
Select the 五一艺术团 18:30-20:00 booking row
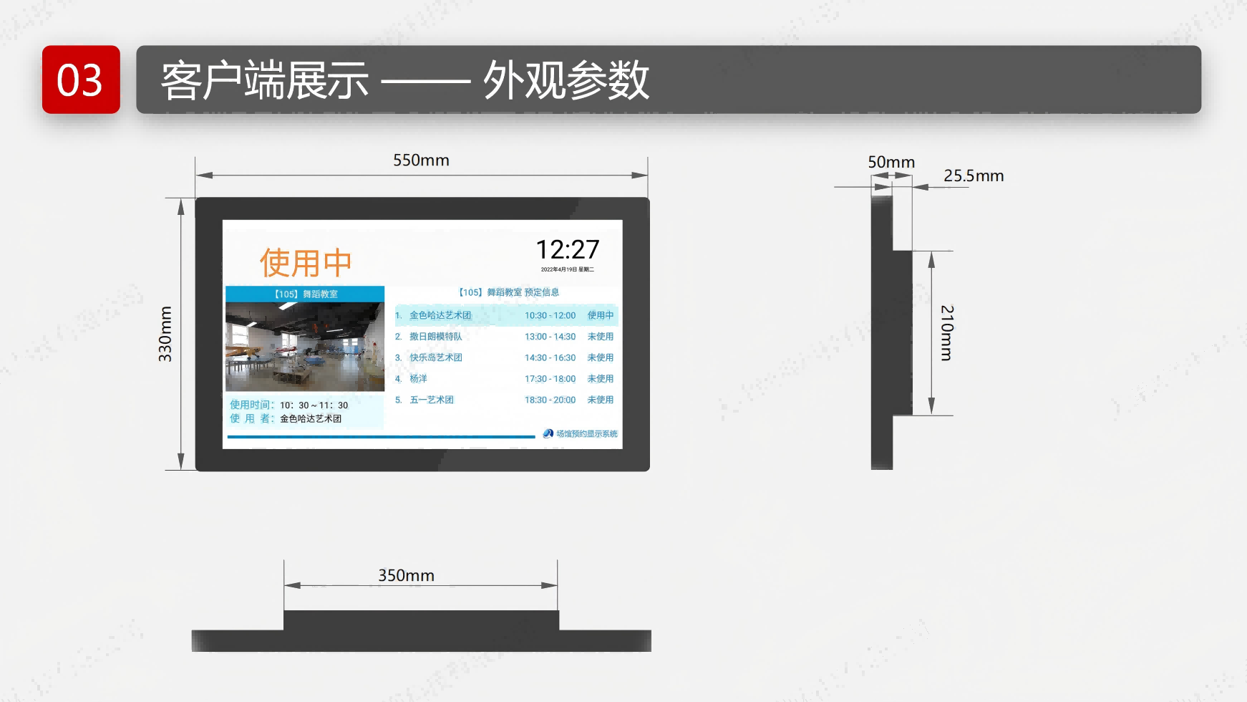pyautogui.click(x=504, y=400)
